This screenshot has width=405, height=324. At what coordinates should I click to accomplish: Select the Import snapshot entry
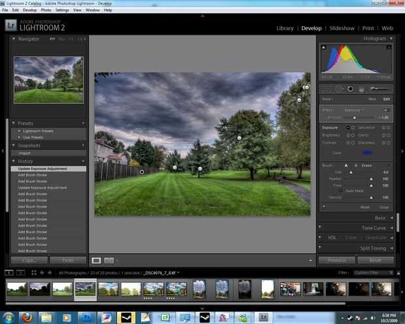point(48,154)
